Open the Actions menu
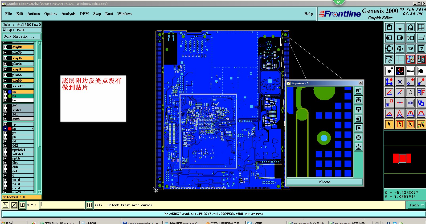This screenshot has width=426, height=224. [x=34, y=14]
